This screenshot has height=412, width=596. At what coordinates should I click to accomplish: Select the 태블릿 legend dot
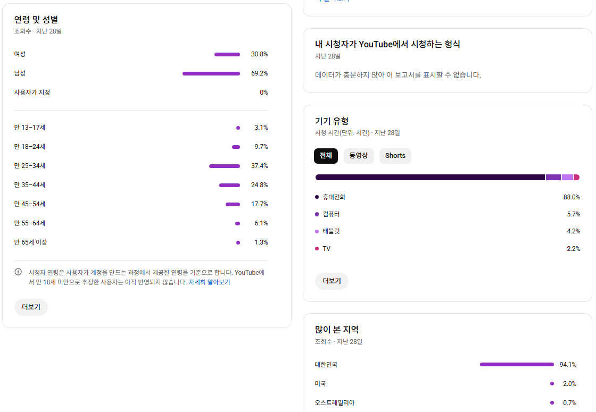click(317, 231)
